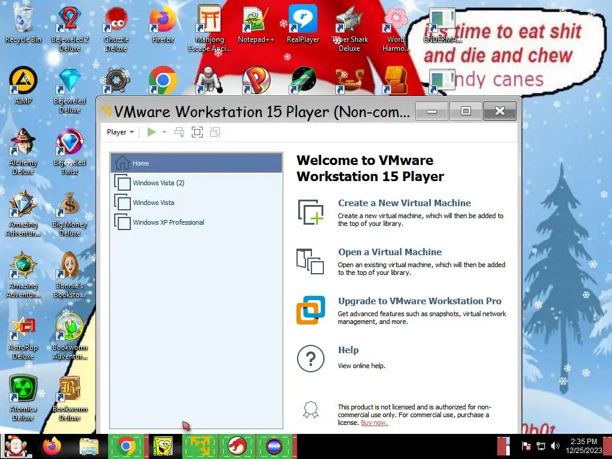Screen dimensions: 612x459
Task: Minimize the VMware Player window
Action: point(432,111)
